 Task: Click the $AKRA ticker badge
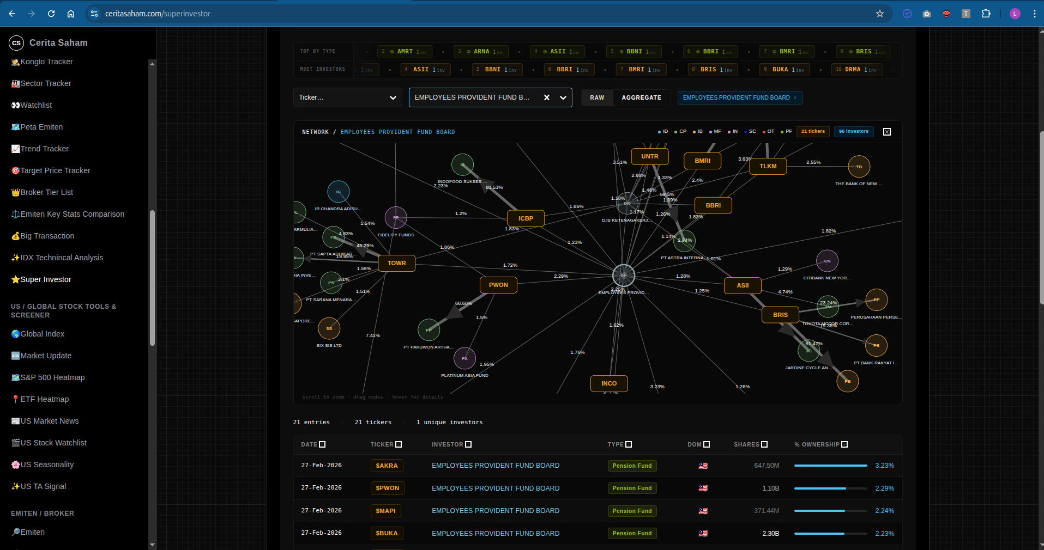tap(387, 466)
